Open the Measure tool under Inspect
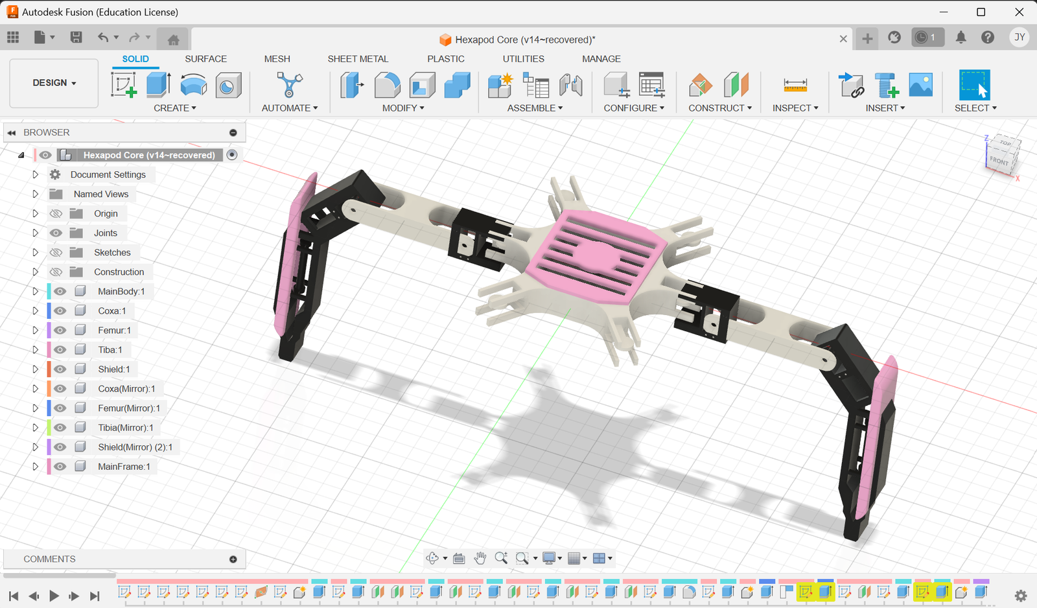This screenshot has width=1037, height=608. [x=795, y=85]
